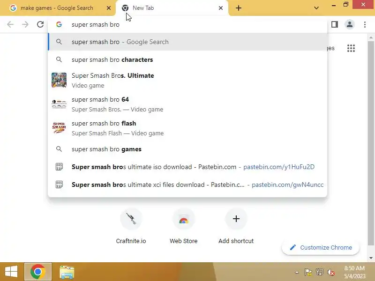
Task: Click the Super Smash Flash logo thumbnail
Action: pos(59,127)
